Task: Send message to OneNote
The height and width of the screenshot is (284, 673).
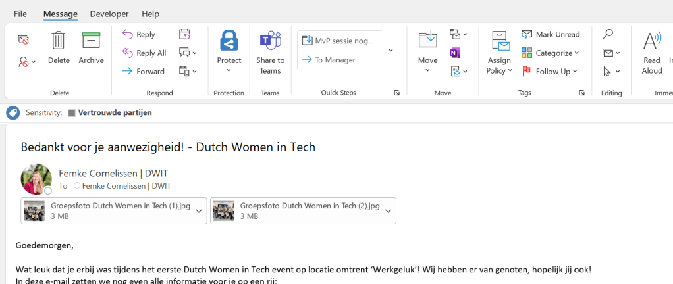Action: click(455, 53)
